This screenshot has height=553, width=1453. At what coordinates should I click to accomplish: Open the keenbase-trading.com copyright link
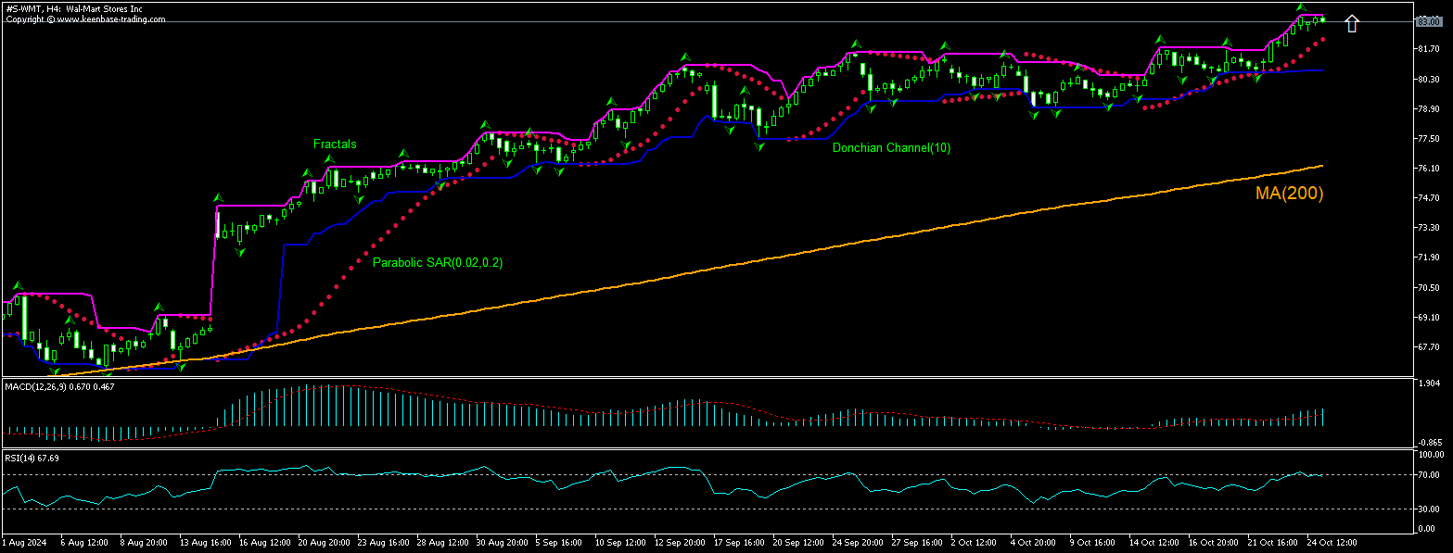[86, 19]
